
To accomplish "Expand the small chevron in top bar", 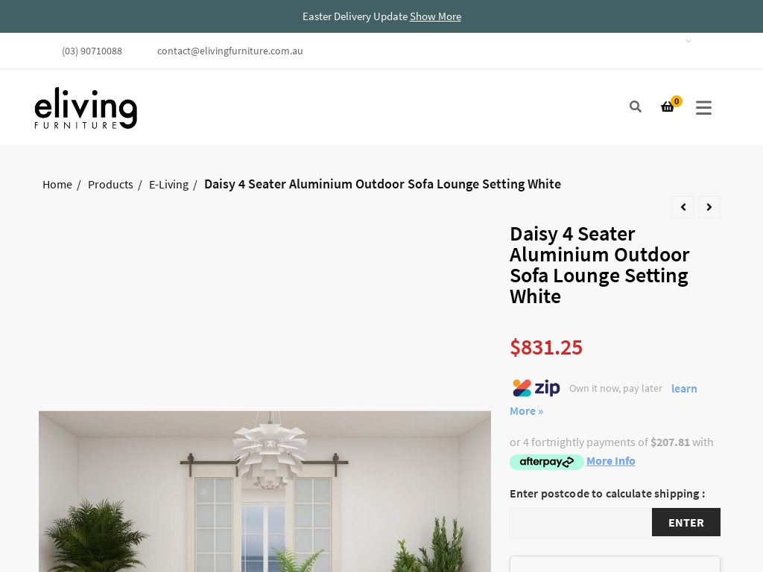I will pyautogui.click(x=688, y=41).
